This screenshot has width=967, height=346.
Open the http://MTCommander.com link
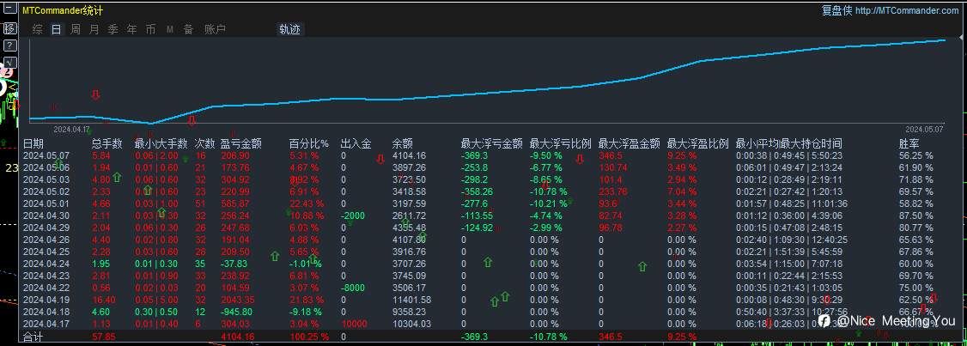tap(907, 10)
